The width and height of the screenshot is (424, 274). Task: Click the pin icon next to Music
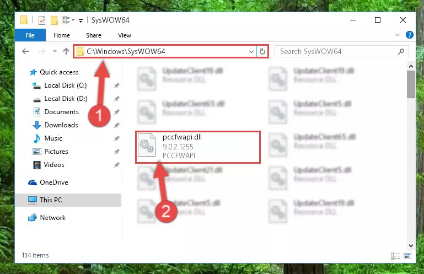(x=116, y=139)
